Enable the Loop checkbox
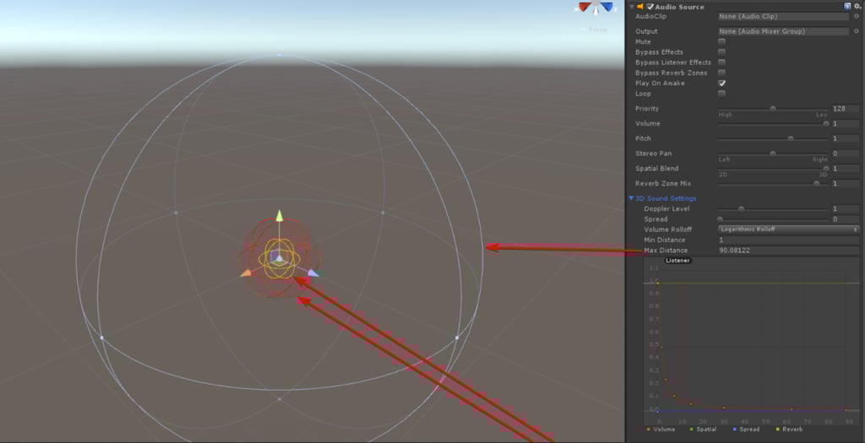 (721, 94)
